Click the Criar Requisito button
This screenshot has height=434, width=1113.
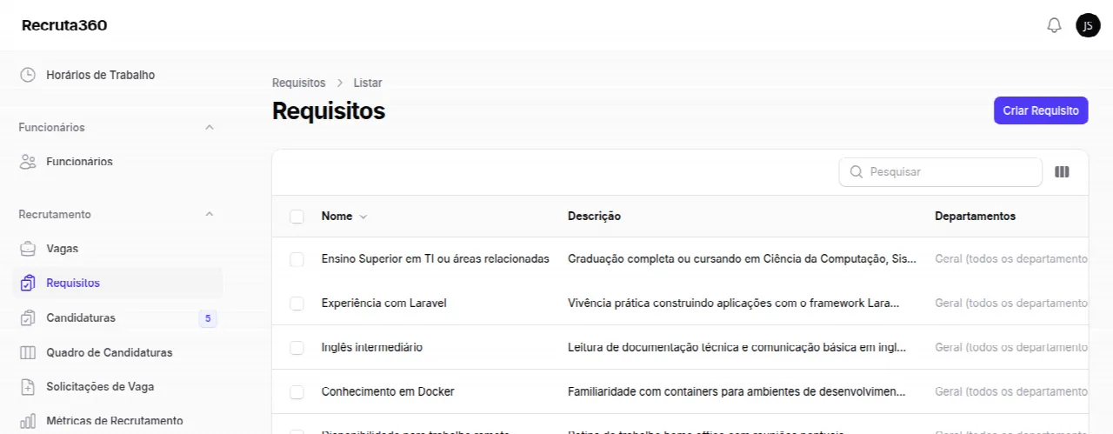click(x=1041, y=110)
